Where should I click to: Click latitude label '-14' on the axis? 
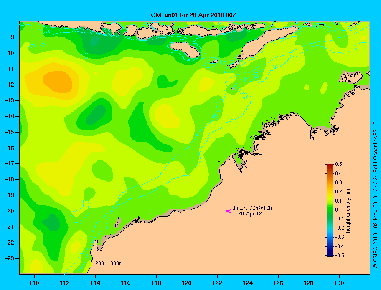pos(9,116)
